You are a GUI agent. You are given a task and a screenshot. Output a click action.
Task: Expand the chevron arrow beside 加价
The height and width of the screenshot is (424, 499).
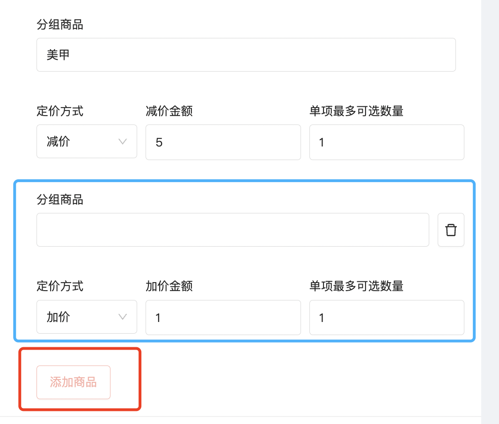123,317
